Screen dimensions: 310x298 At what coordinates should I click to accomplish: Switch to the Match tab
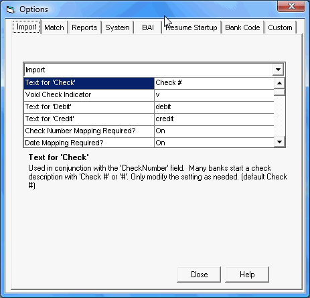click(54, 27)
